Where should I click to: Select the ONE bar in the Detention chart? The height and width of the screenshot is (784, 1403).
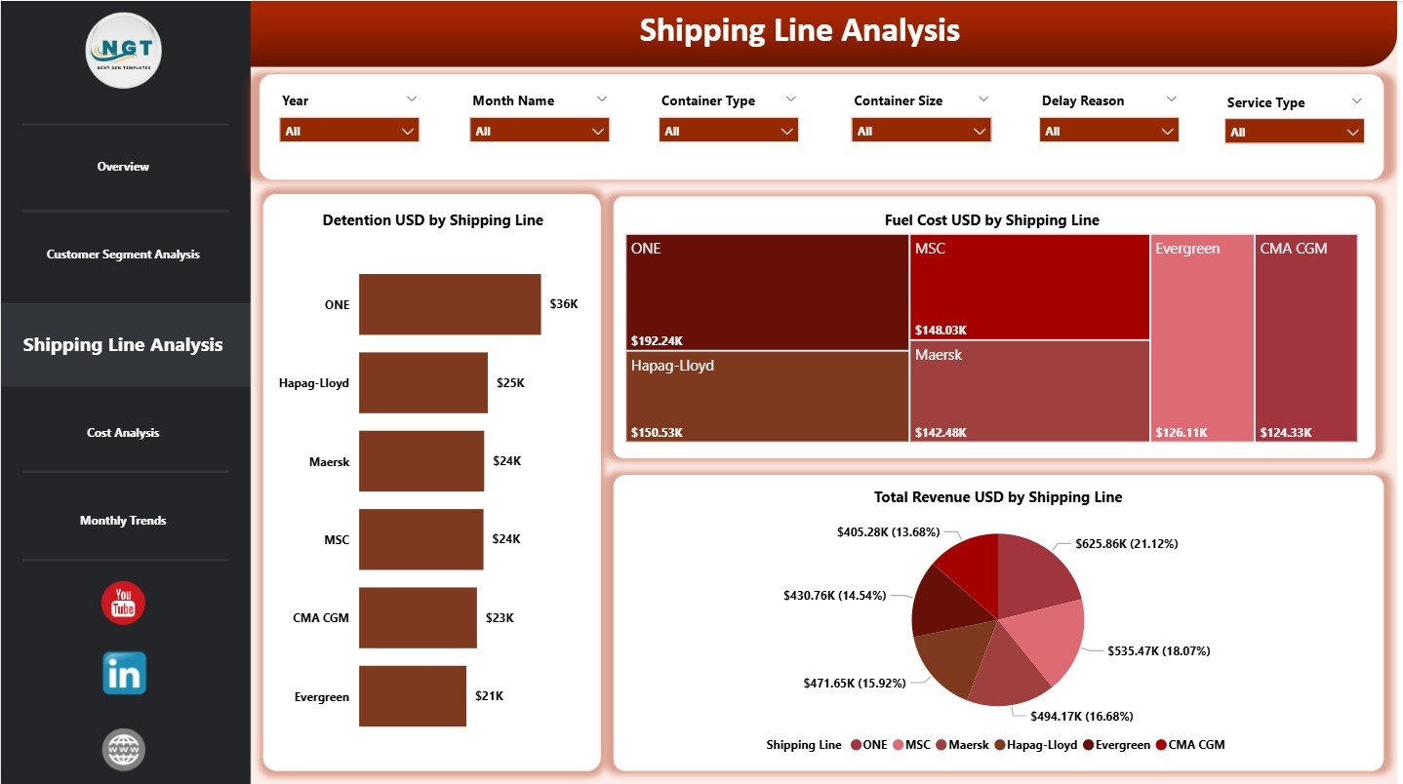coord(449,304)
